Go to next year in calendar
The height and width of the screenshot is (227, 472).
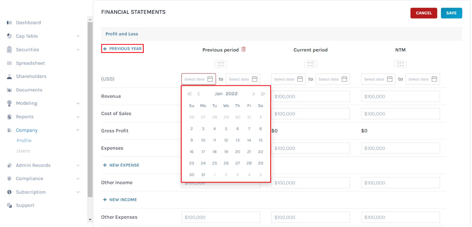pos(263,94)
